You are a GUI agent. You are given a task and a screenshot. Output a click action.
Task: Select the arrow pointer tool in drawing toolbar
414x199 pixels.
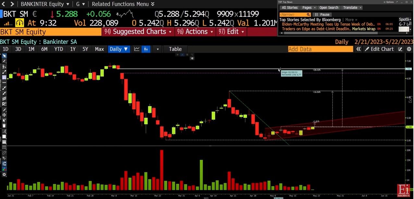coord(5,55)
